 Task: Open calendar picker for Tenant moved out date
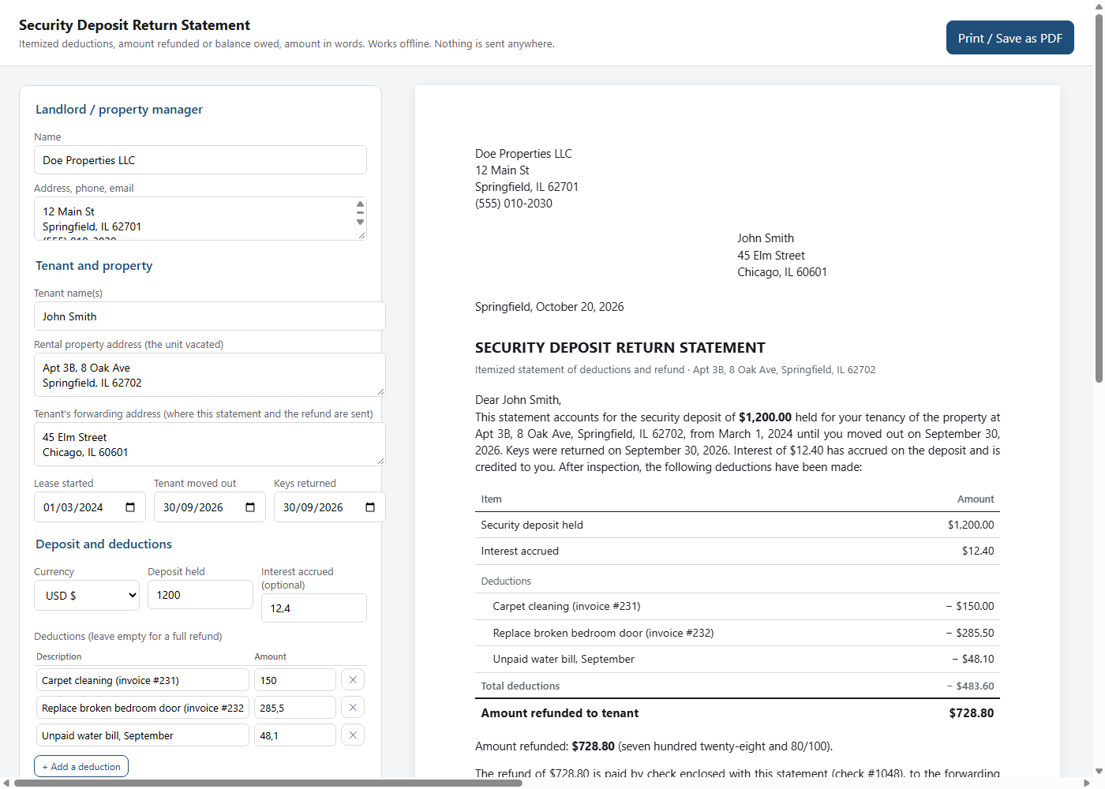point(250,507)
